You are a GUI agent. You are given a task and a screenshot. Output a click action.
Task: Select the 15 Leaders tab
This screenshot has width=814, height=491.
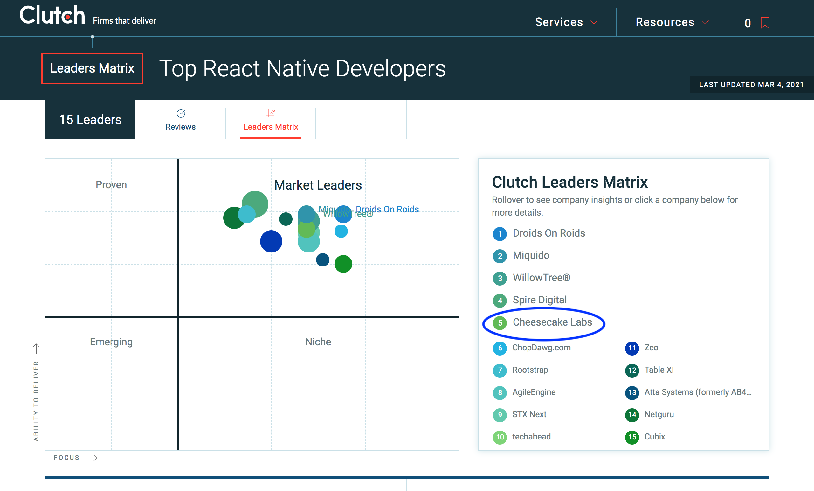pos(90,120)
